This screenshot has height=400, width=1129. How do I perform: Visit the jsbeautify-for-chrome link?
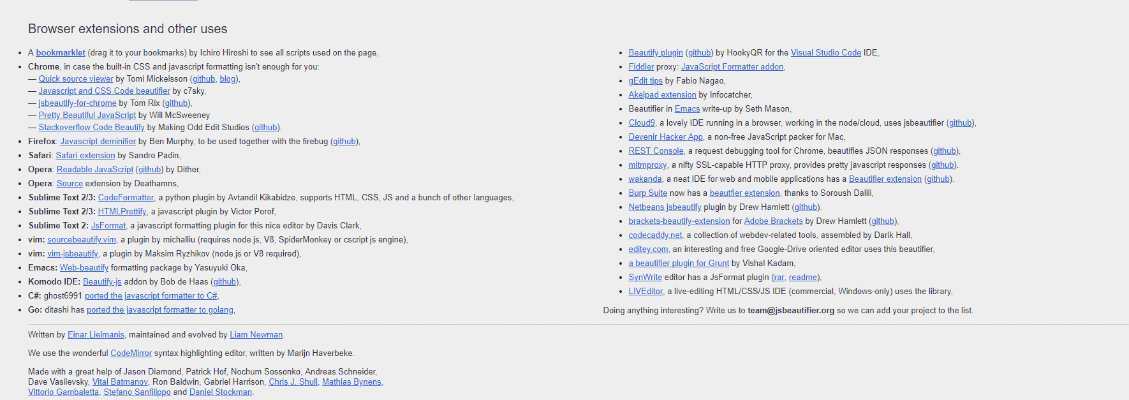pyautogui.click(x=77, y=103)
